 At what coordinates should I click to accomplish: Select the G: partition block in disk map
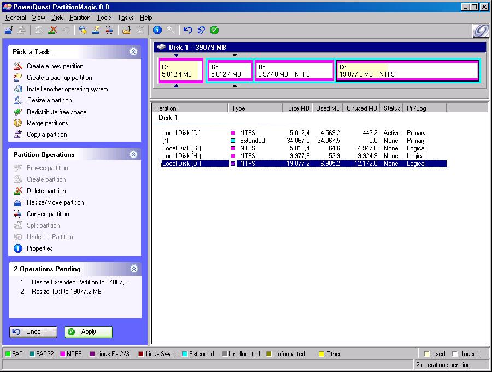pos(230,71)
